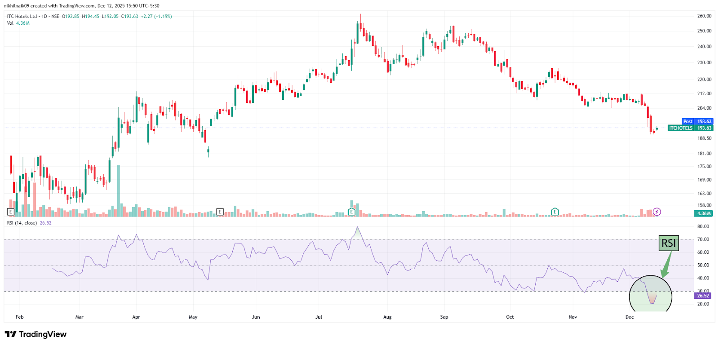Select the Dec label on time axis
Viewport: 719px width, 346px height.
tap(630, 317)
